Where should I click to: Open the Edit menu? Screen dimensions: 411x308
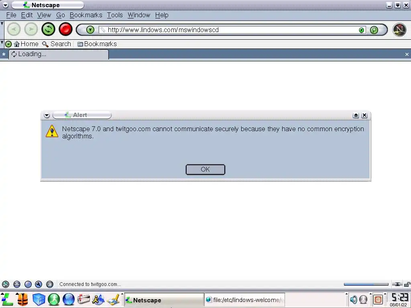27,15
